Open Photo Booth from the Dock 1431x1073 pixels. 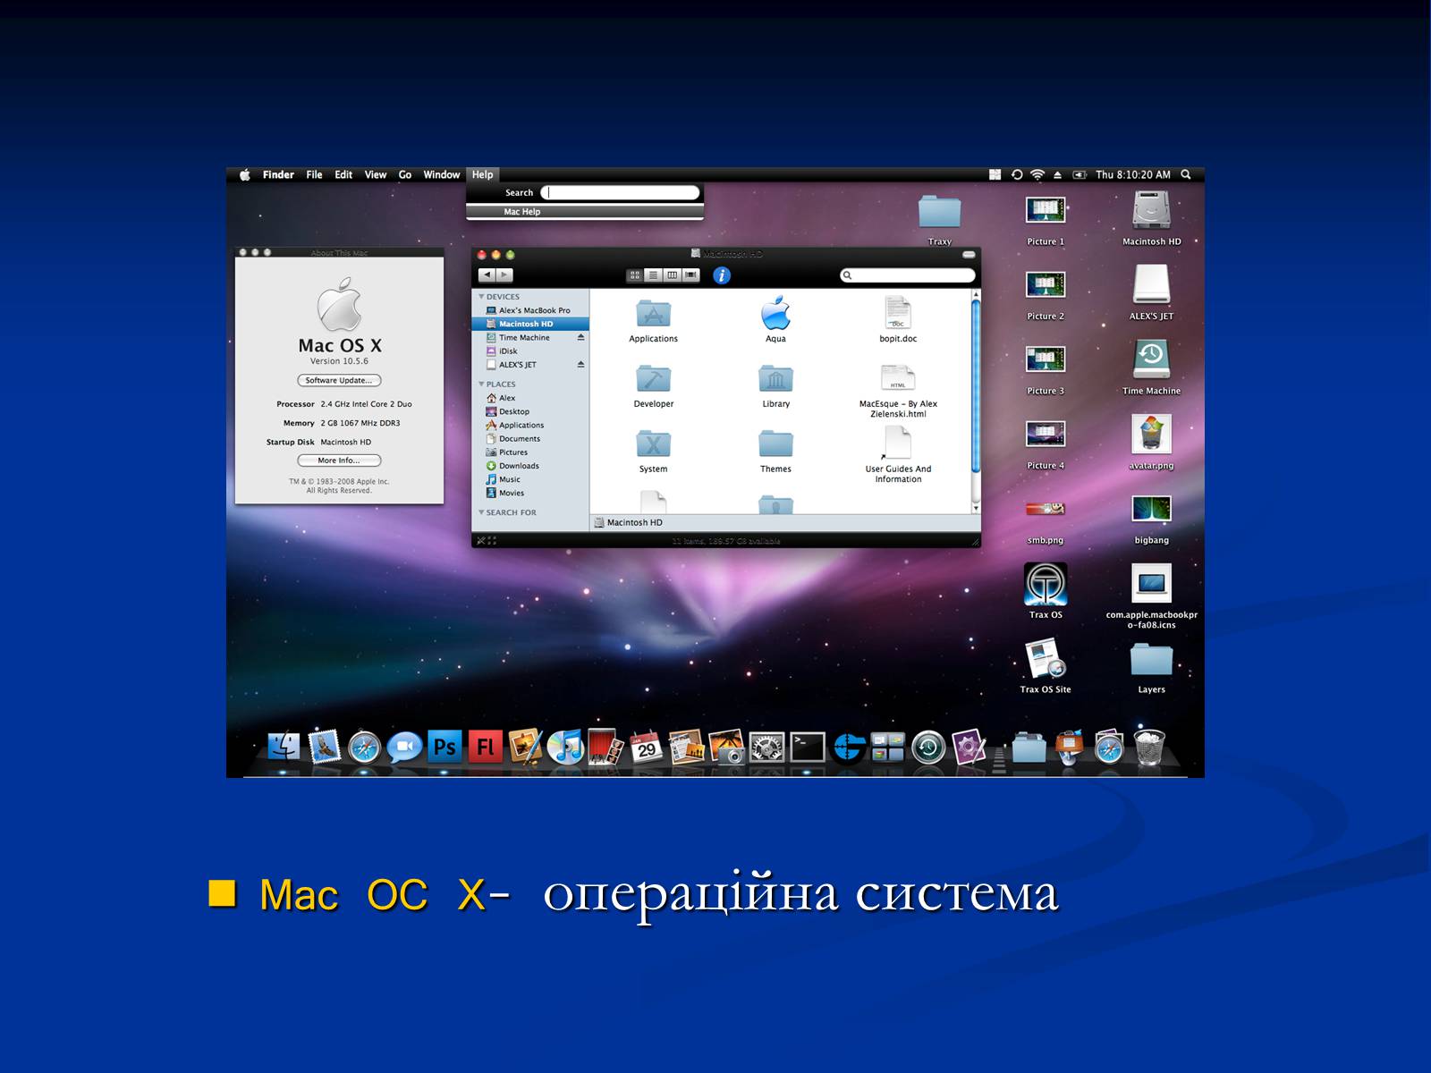click(x=605, y=747)
